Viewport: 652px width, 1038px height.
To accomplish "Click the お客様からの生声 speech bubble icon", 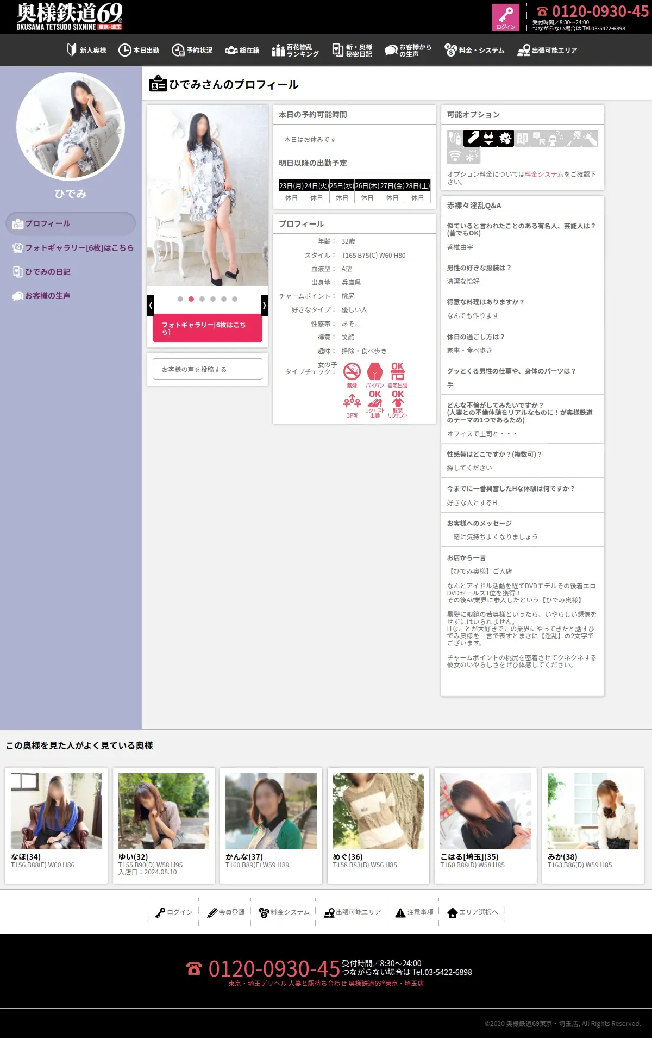I will (391, 50).
